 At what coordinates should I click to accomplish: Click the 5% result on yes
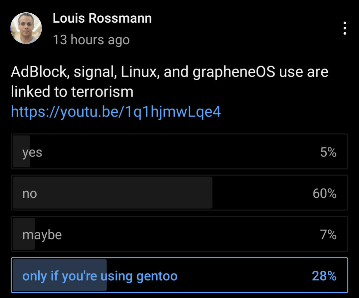click(x=328, y=152)
